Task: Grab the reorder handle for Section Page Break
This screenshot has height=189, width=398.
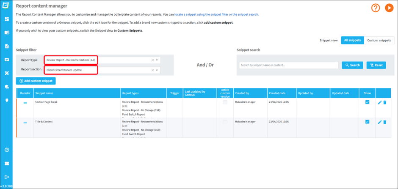Action: click(25, 103)
